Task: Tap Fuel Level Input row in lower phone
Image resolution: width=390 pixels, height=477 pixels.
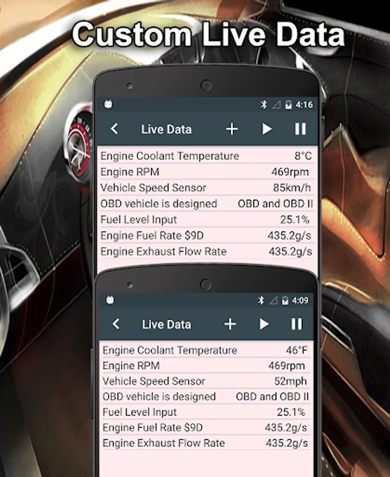Action: (x=206, y=412)
